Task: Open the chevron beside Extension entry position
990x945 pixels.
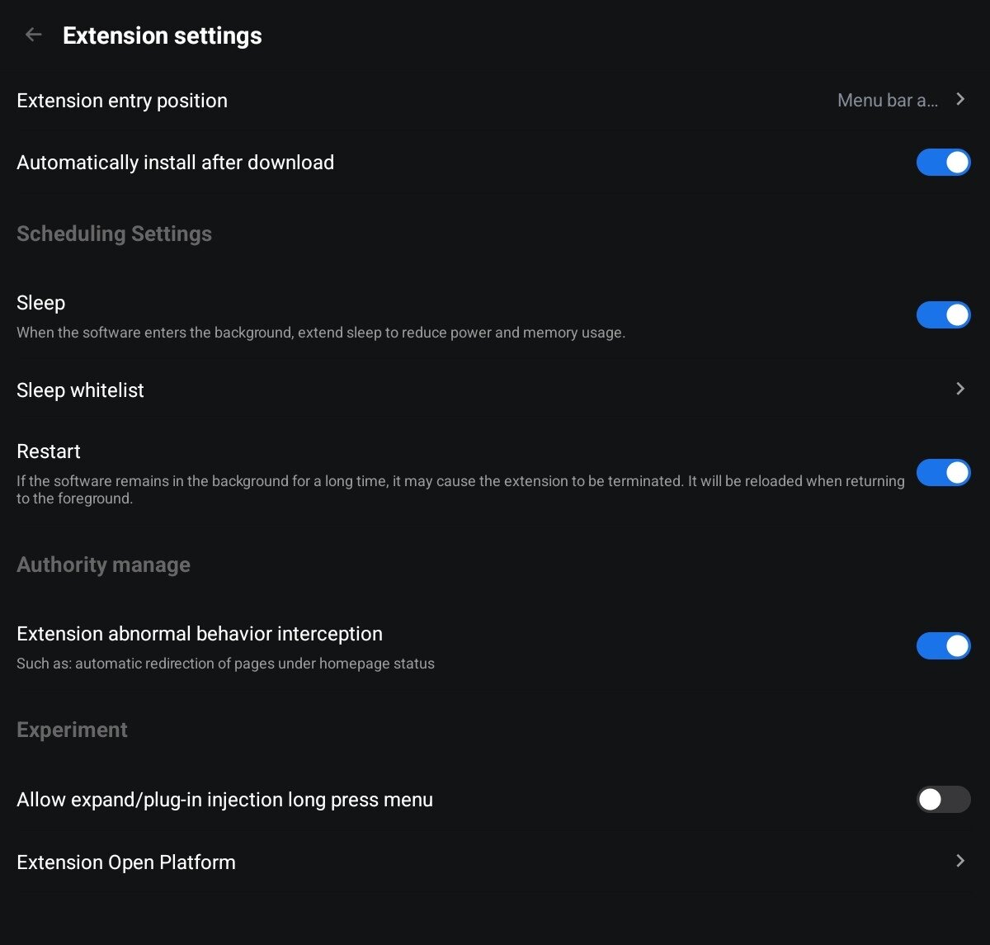Action: pos(960,99)
